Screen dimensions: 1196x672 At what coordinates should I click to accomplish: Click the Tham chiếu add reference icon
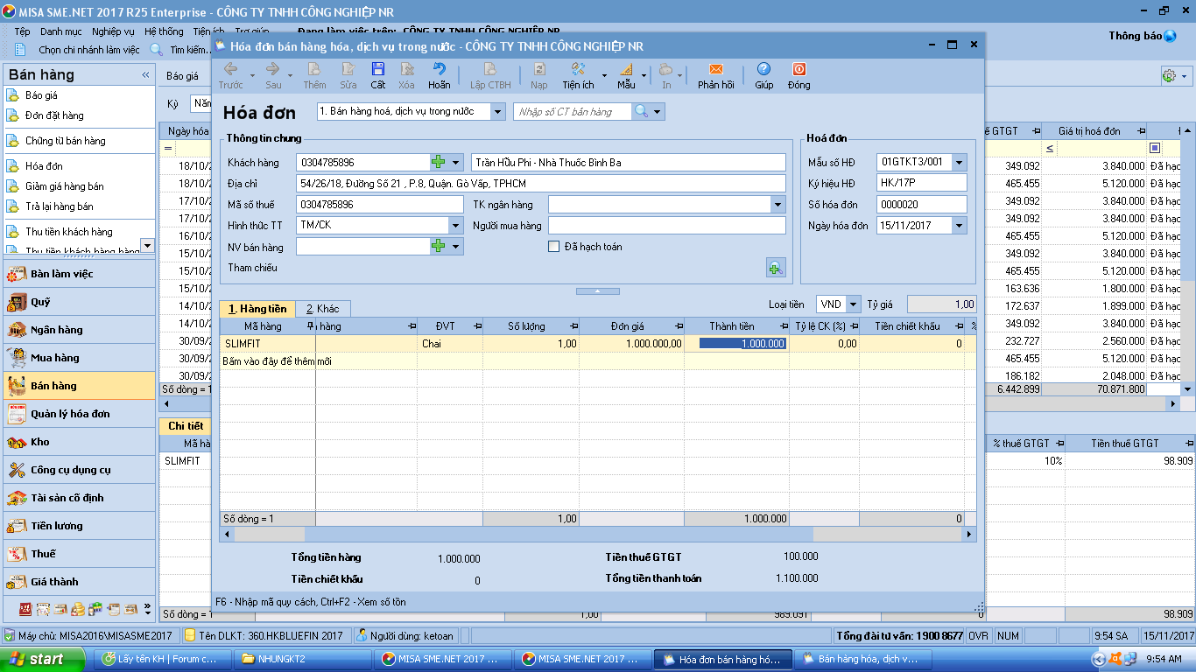(776, 269)
